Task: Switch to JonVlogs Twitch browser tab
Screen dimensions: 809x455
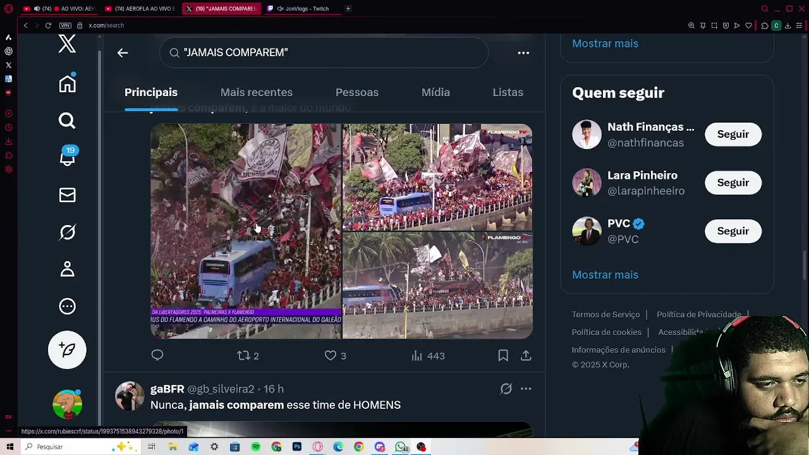Action: click(x=302, y=9)
